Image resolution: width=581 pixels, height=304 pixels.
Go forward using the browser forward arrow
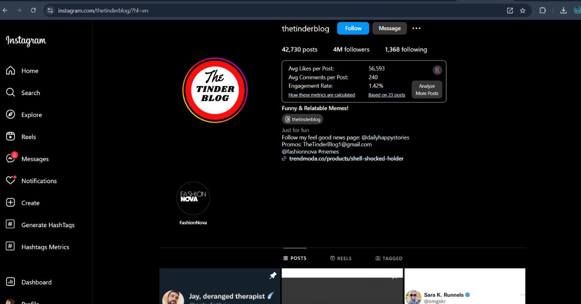point(19,10)
